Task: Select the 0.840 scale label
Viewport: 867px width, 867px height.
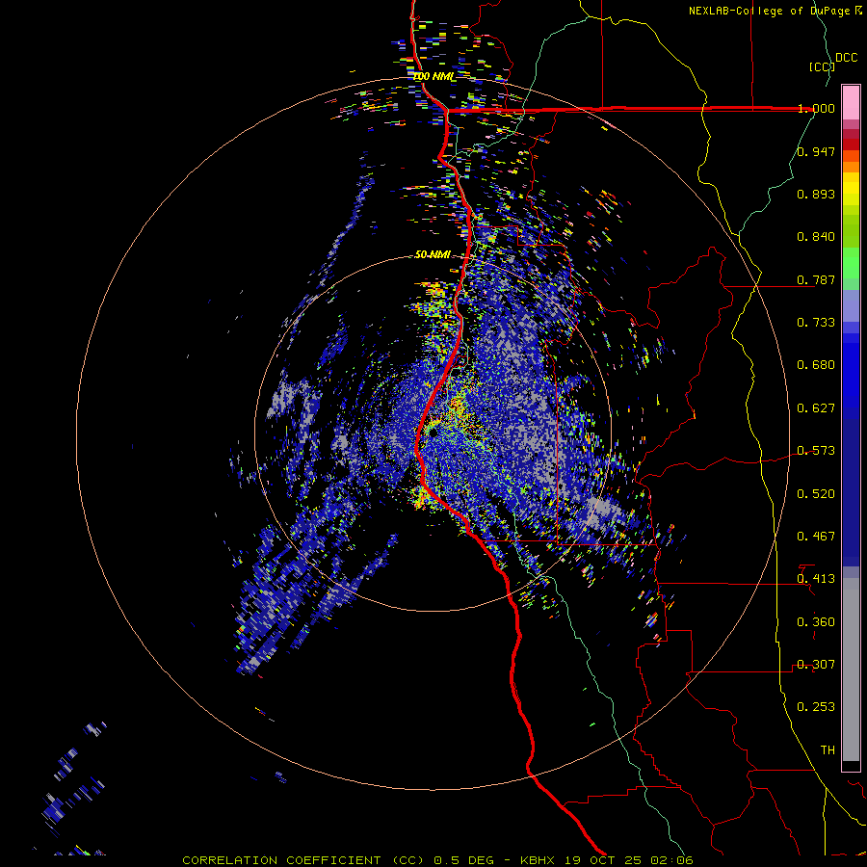Action: pos(816,237)
